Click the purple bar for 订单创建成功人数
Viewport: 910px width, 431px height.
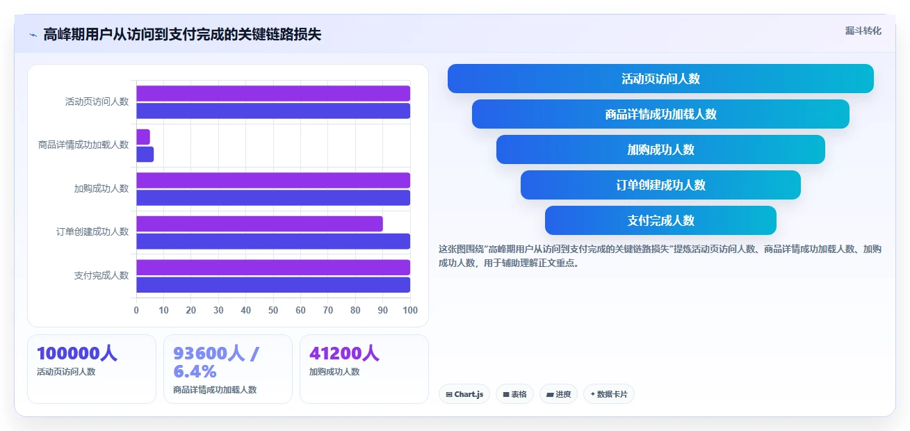259,224
